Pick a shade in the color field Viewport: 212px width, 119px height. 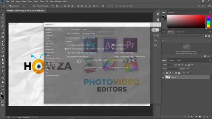[186, 22]
